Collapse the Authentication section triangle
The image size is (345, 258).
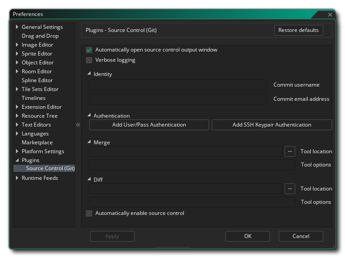tap(89, 115)
